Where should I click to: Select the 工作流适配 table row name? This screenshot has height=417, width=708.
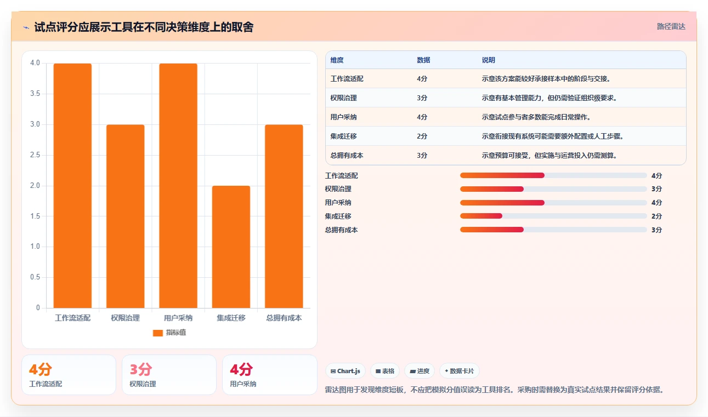coord(347,79)
